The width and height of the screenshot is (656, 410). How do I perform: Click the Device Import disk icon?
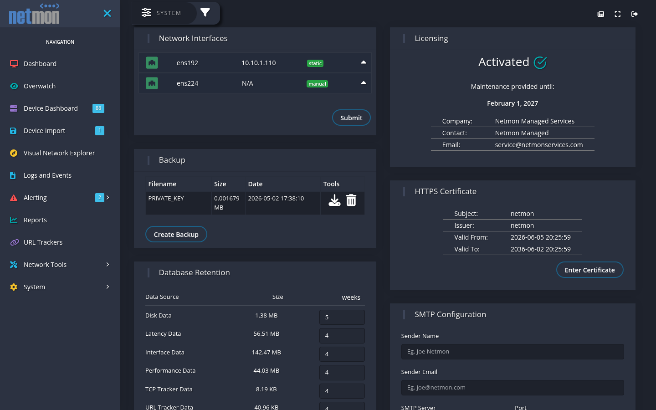point(14,131)
